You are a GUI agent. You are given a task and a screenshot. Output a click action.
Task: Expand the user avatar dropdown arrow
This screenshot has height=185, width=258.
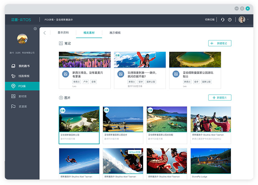click(248, 20)
